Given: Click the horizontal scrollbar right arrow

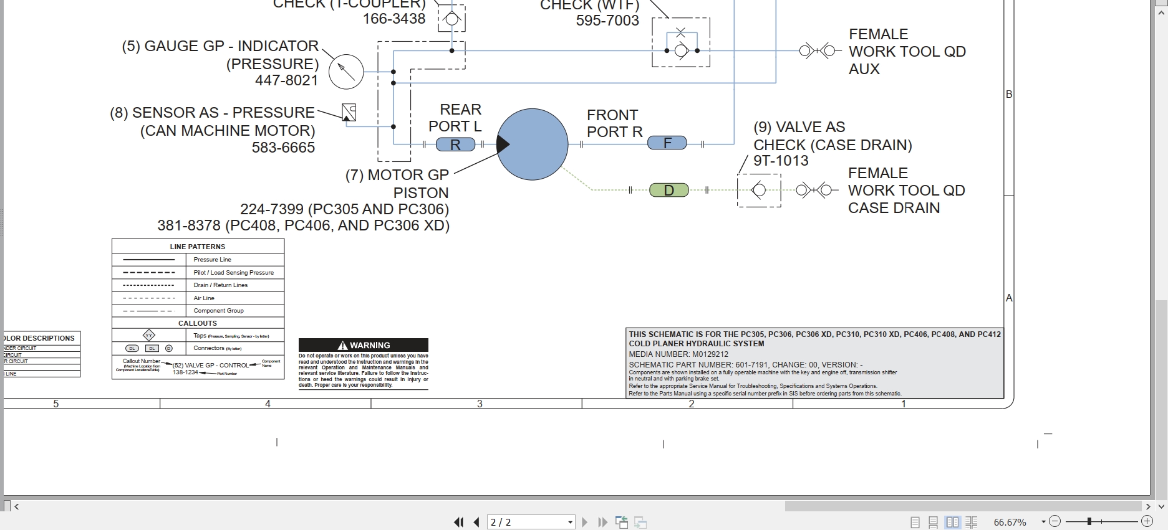Looking at the screenshot, I should coord(1147,506).
